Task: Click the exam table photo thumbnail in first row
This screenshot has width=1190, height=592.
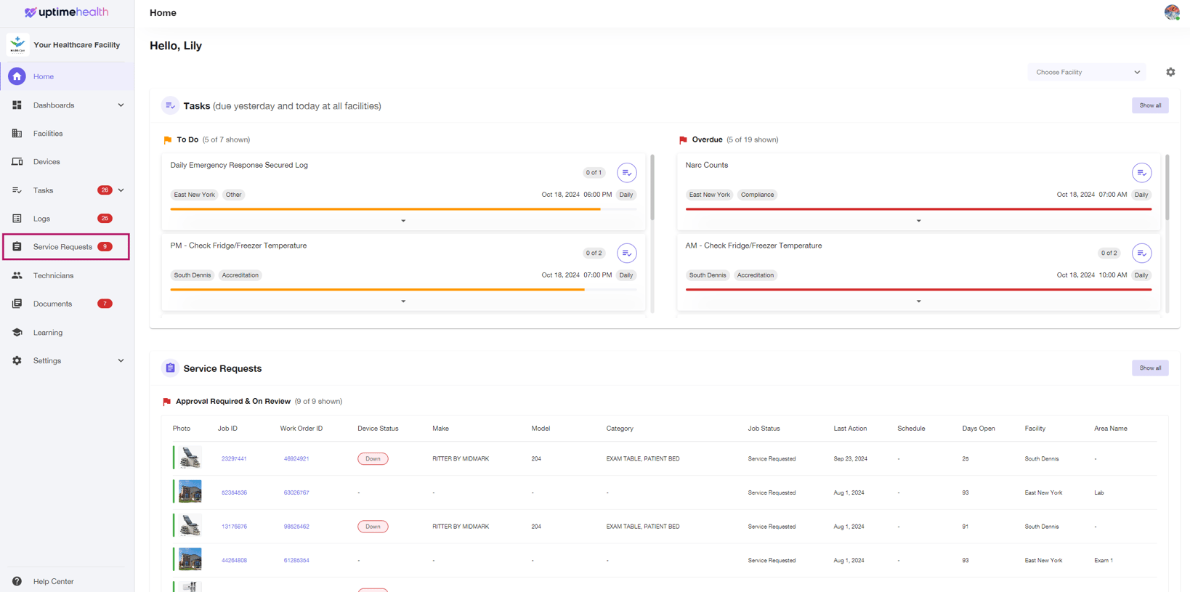Action: (190, 458)
